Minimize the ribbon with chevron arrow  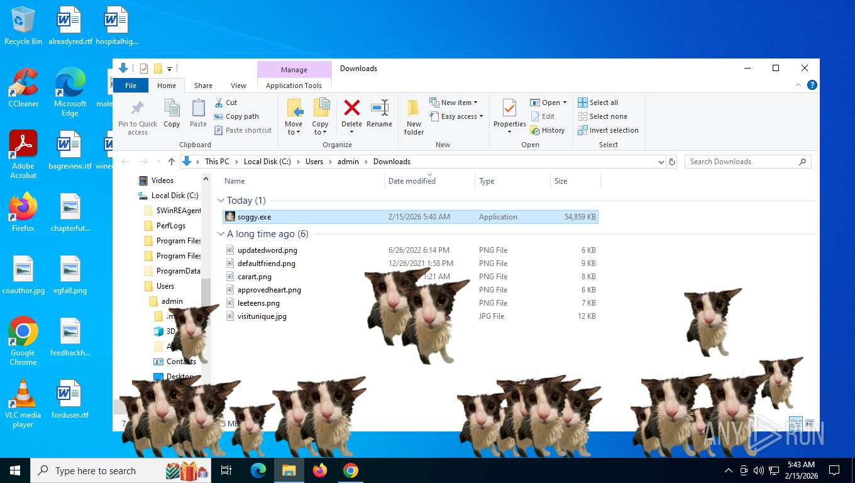click(x=799, y=85)
